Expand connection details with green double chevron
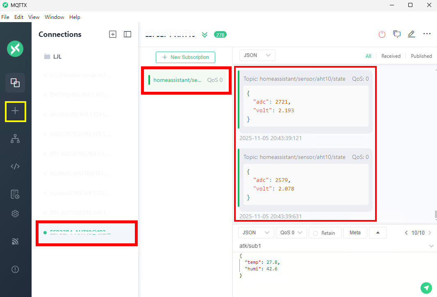The width and height of the screenshot is (437, 297). point(205,34)
